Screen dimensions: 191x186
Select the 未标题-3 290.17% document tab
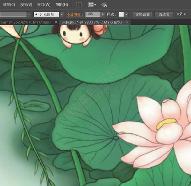tap(92, 22)
